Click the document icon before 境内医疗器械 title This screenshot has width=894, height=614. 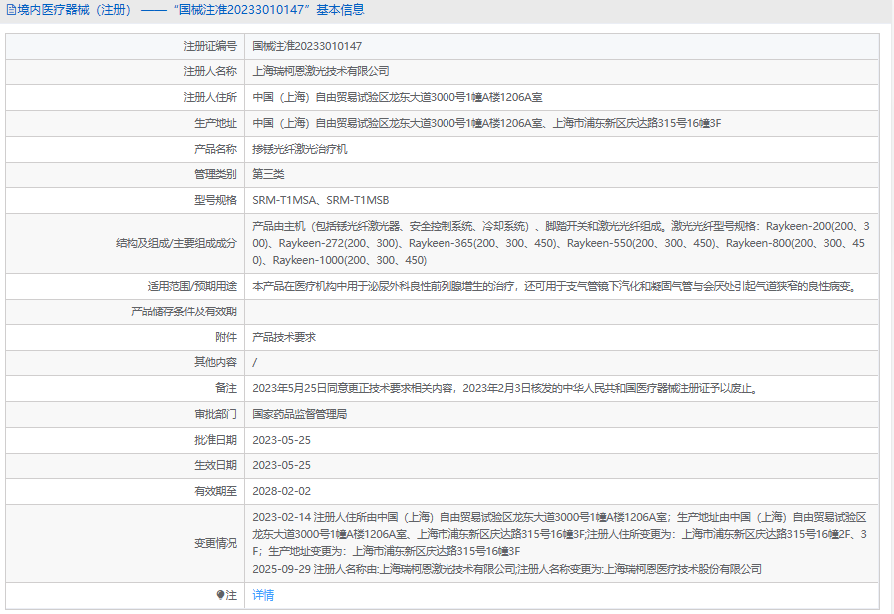[10, 10]
